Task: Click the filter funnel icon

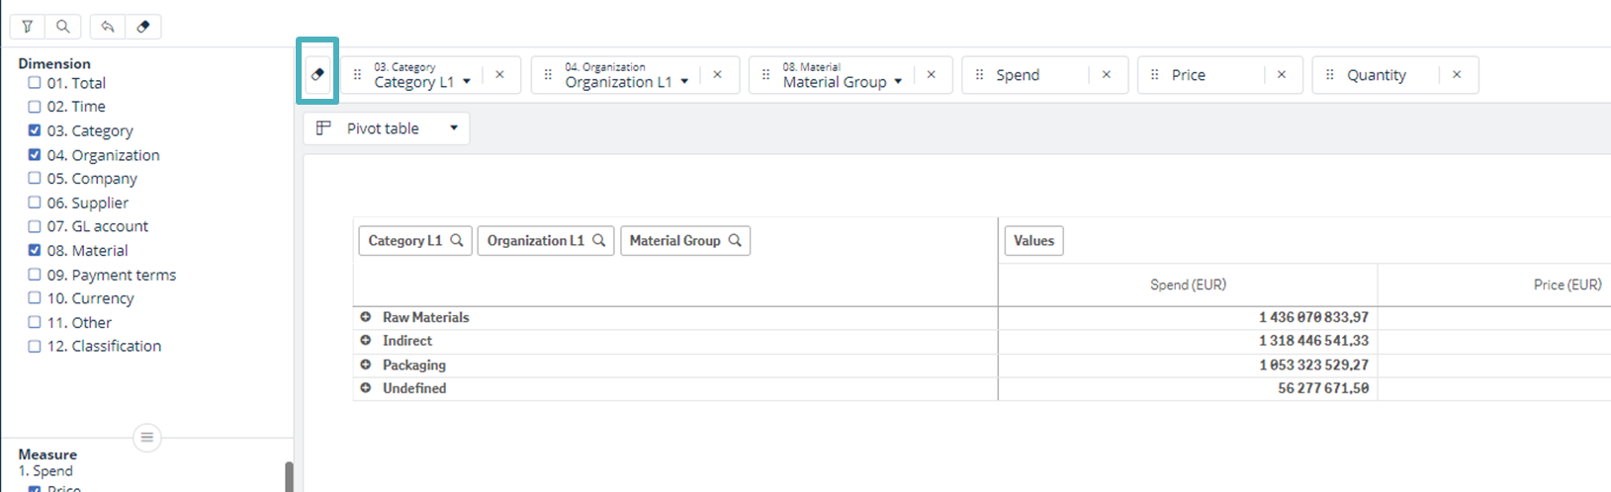Action: [x=28, y=27]
